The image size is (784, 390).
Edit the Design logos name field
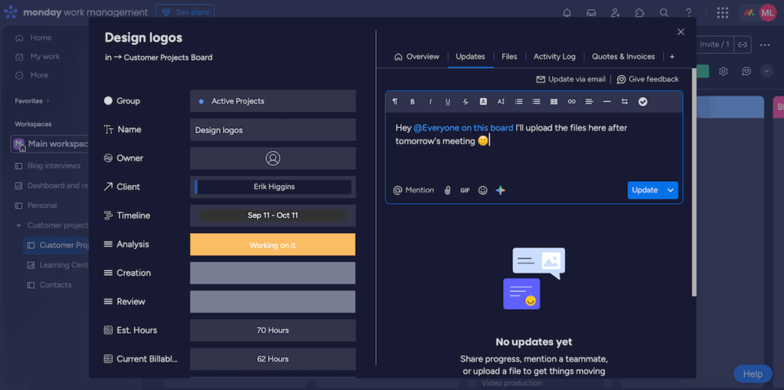273,130
